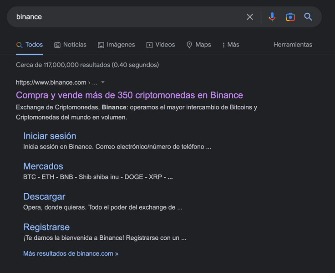335x273 pixels.
Task: Expand the arrow next to binance.com URL
Action: pos(103,82)
